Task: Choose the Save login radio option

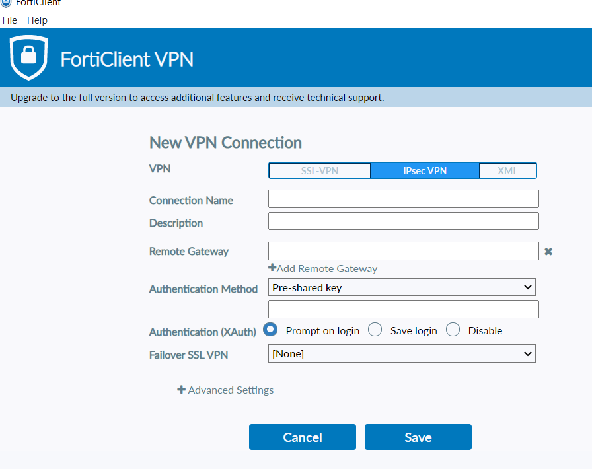Action: (375, 329)
